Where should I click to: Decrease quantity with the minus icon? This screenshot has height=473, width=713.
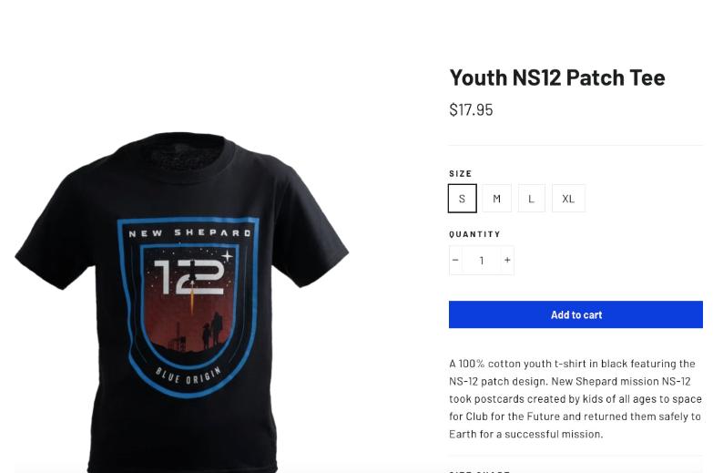[x=455, y=261]
